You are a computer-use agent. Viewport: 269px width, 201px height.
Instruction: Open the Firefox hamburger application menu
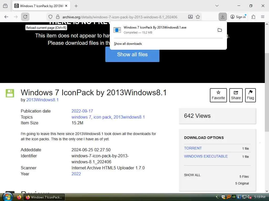[263, 17]
